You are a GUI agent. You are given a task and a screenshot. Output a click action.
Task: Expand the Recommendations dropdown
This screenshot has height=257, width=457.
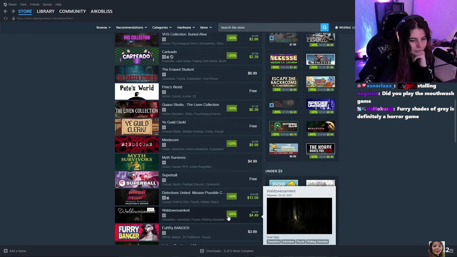131,27
